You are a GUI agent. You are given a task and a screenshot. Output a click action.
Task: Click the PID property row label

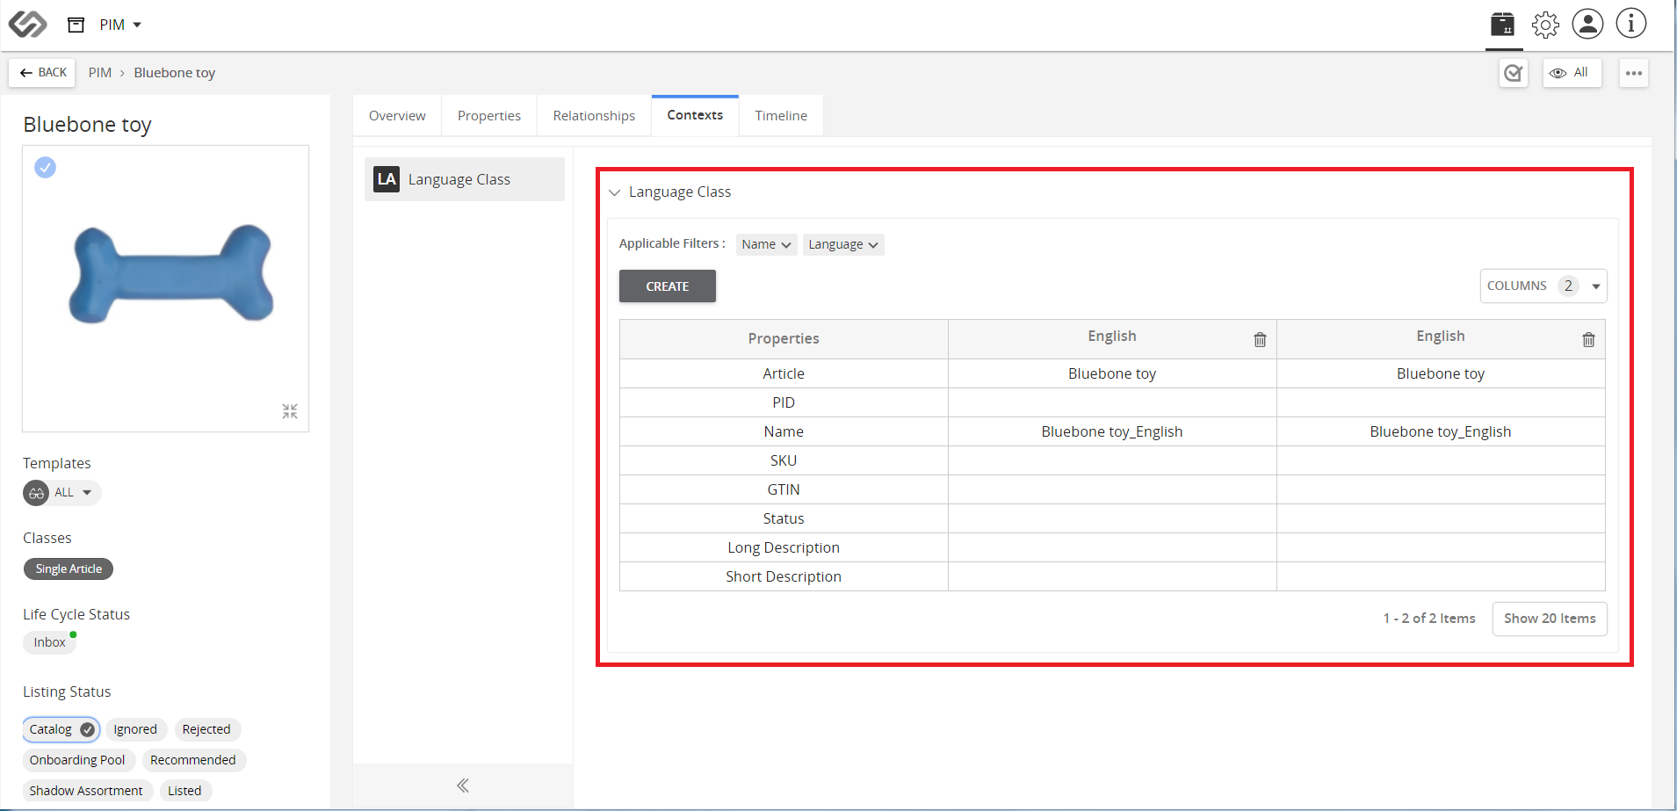pyautogui.click(x=784, y=402)
